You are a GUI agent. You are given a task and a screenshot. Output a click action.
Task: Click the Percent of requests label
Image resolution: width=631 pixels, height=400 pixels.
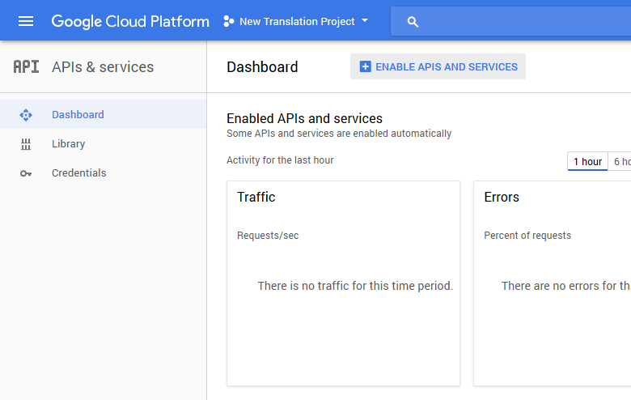pyautogui.click(x=527, y=236)
